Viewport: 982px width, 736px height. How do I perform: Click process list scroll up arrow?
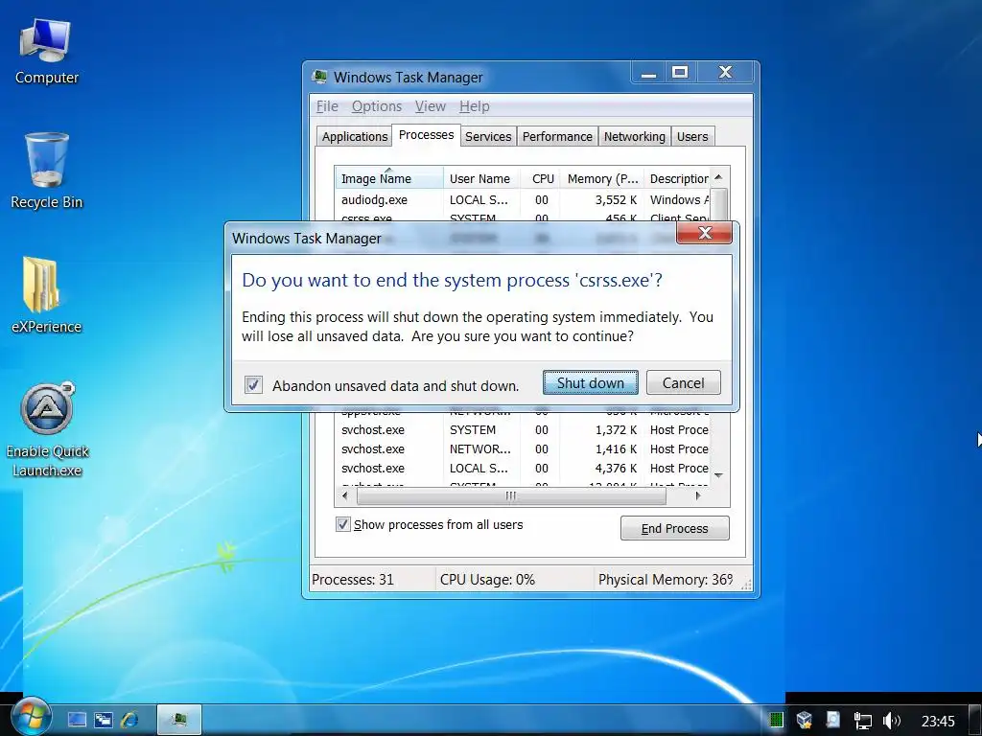coord(719,177)
